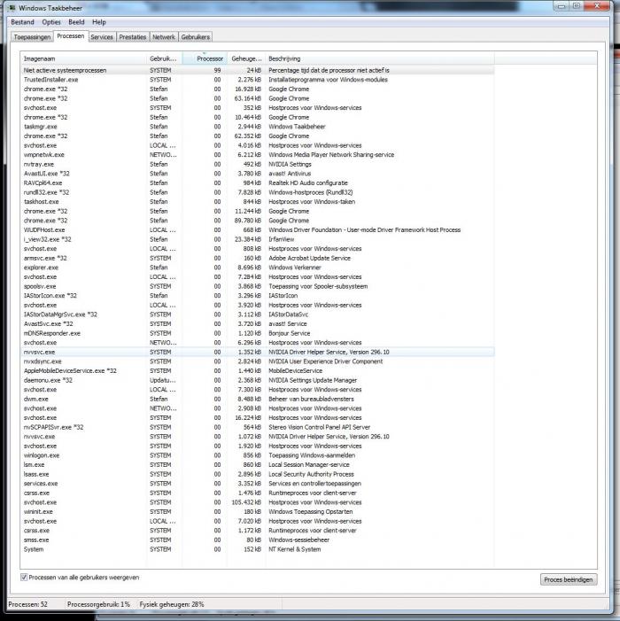Select the RAVCpl64.exe process

coord(258,183)
